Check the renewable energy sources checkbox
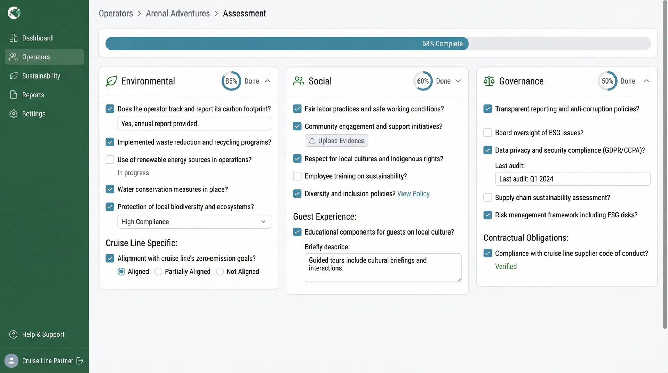 tap(110, 160)
